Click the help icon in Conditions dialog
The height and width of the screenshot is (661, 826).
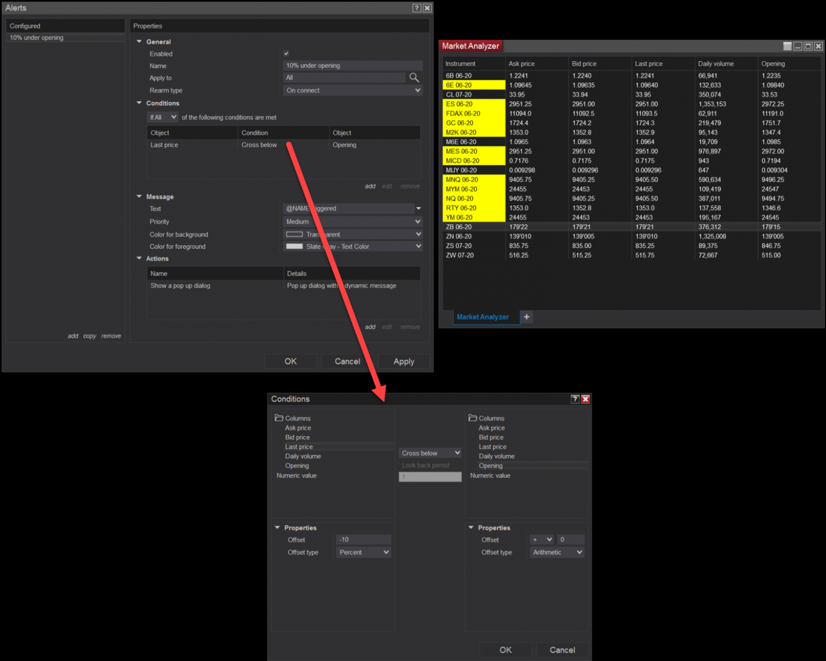575,399
